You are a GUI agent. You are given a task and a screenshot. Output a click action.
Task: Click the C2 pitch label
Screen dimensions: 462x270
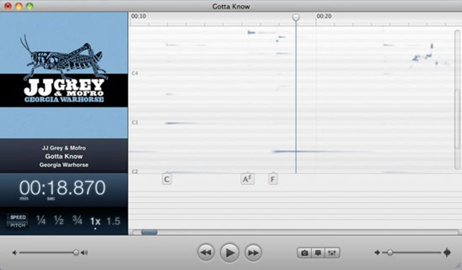pyautogui.click(x=135, y=171)
